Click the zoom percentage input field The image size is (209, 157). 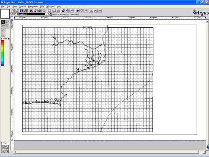pos(5,143)
